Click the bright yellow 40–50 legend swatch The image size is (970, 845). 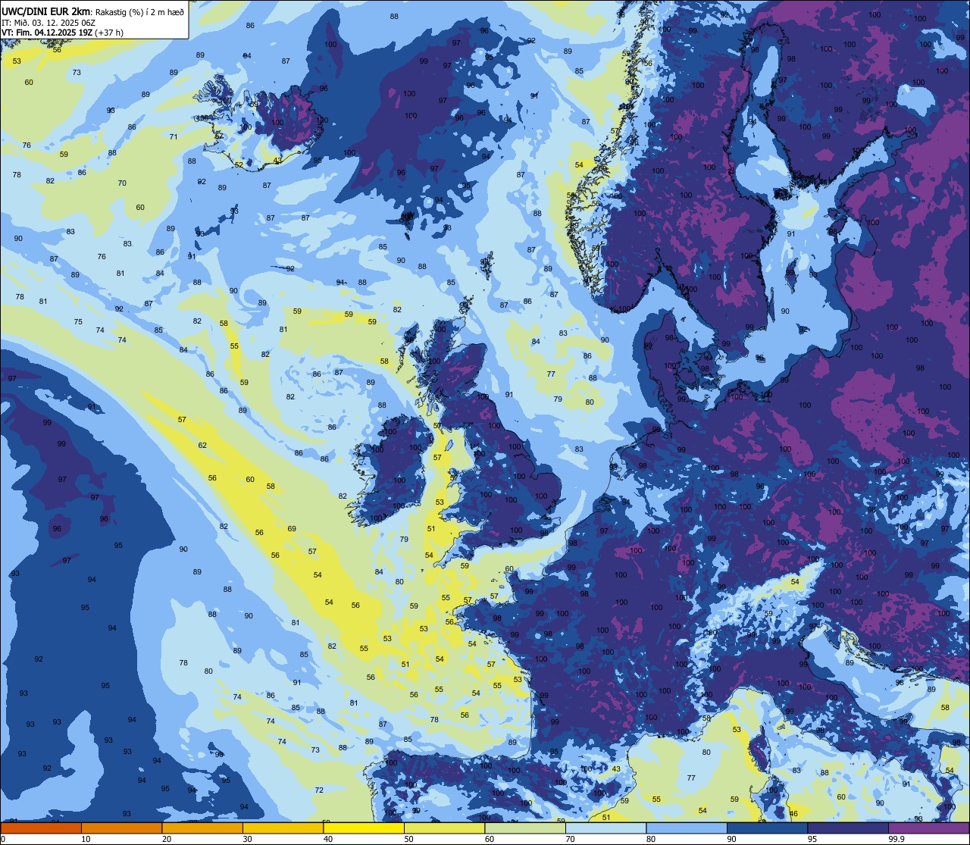point(364,828)
